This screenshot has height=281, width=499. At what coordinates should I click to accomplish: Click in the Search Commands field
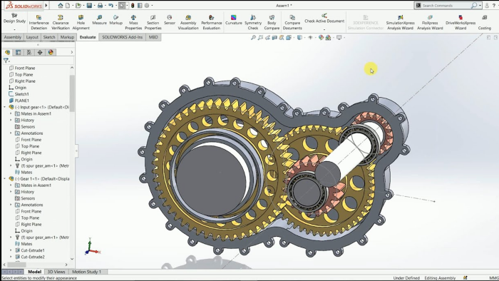coord(446,6)
